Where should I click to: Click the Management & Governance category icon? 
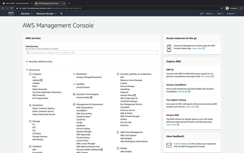pos(74,104)
